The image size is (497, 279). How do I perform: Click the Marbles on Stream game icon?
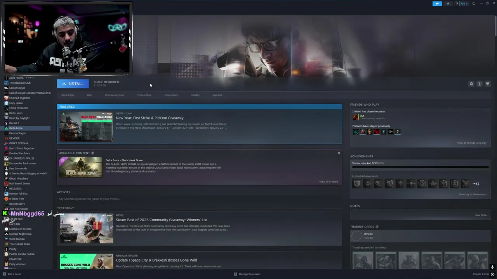(x=6, y=229)
